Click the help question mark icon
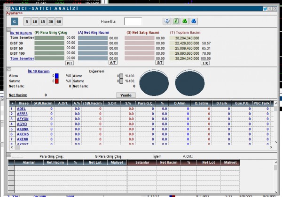This screenshot has width=282, height=197. click(166, 21)
